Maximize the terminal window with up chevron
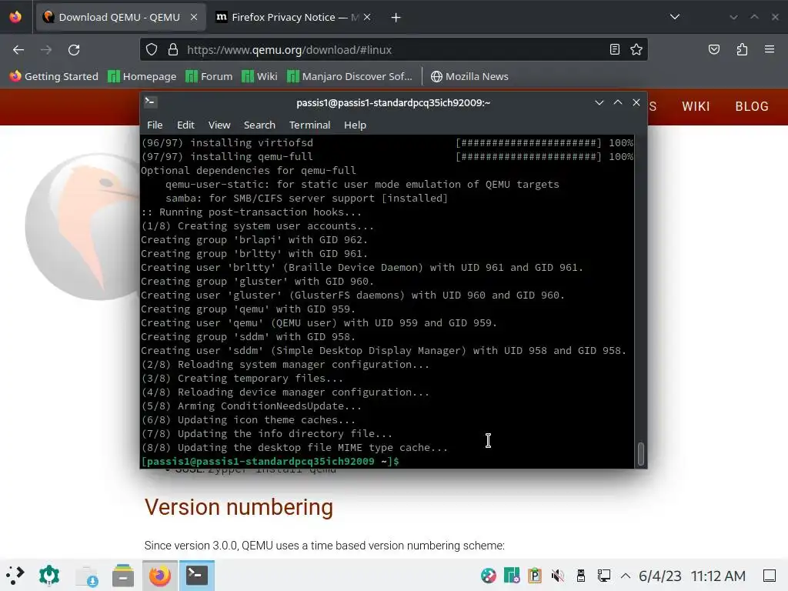The image size is (788, 591). 618,102
